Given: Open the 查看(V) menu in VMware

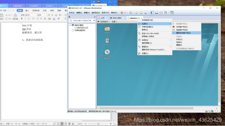Looking at the screenshot, I should 87,13.
